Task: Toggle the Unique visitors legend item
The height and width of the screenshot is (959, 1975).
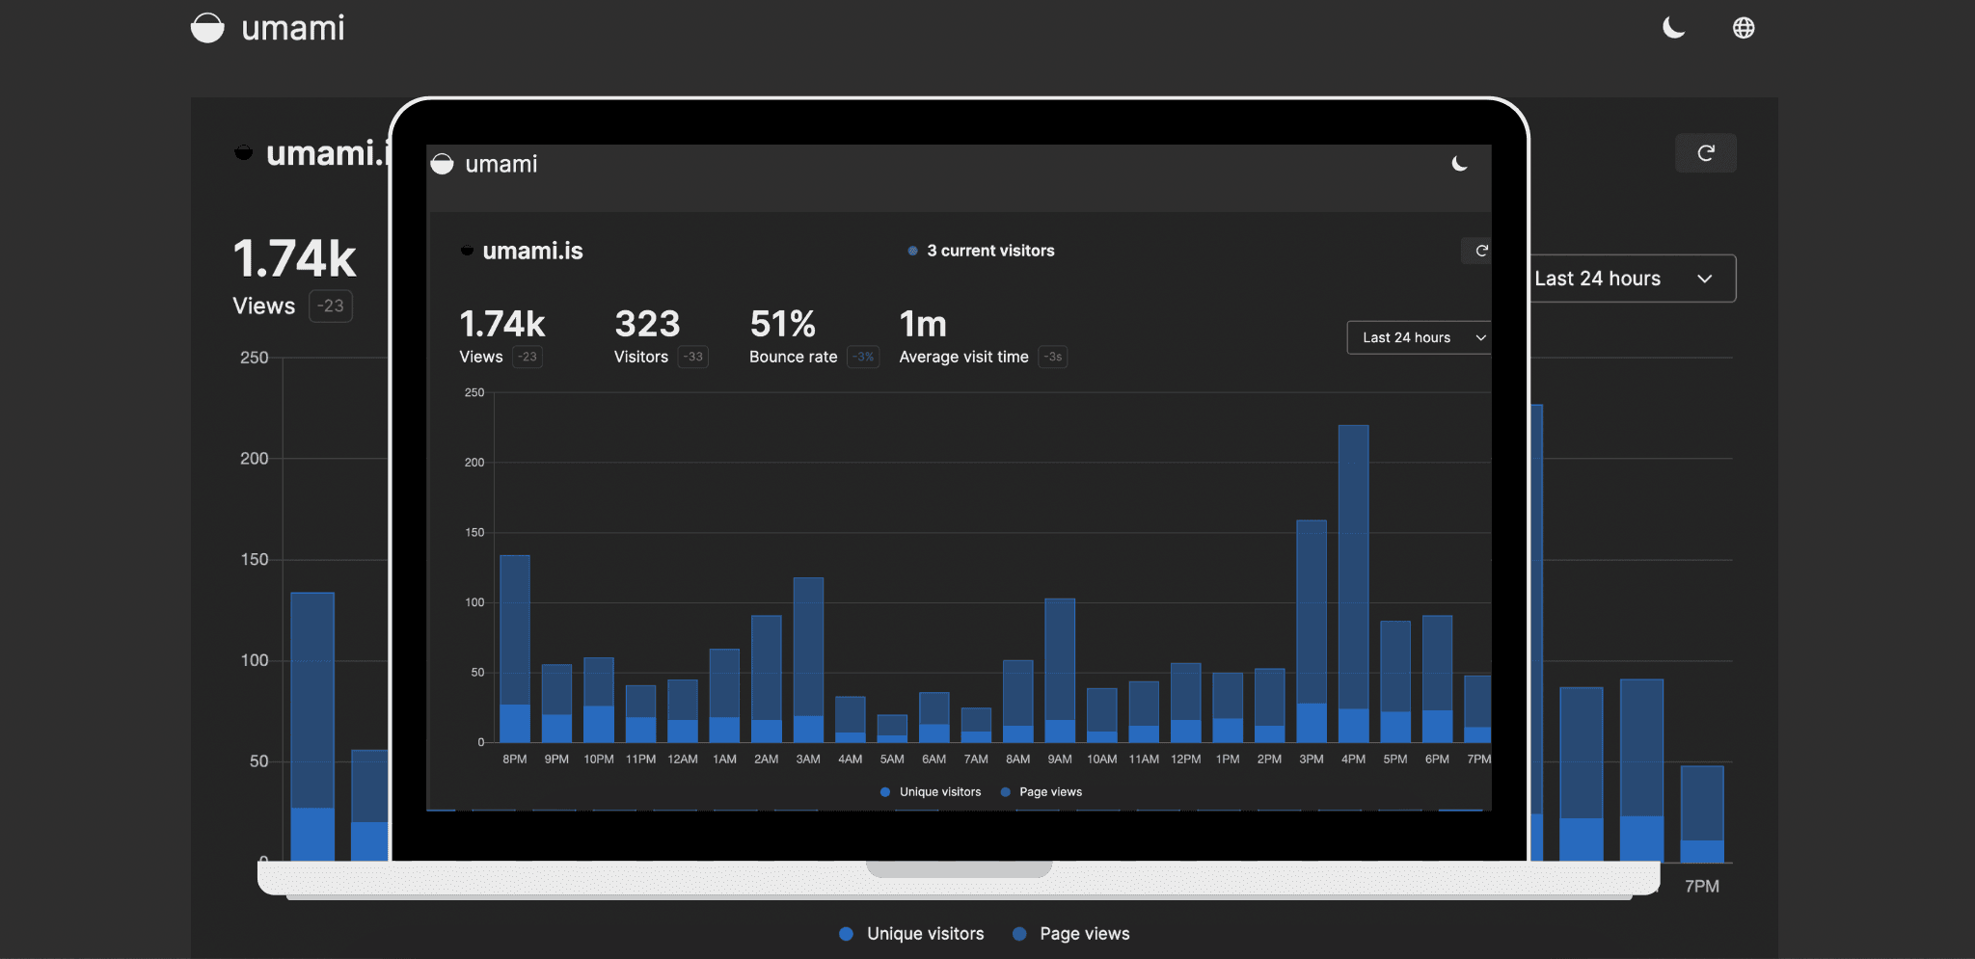Action: pyautogui.click(x=909, y=933)
